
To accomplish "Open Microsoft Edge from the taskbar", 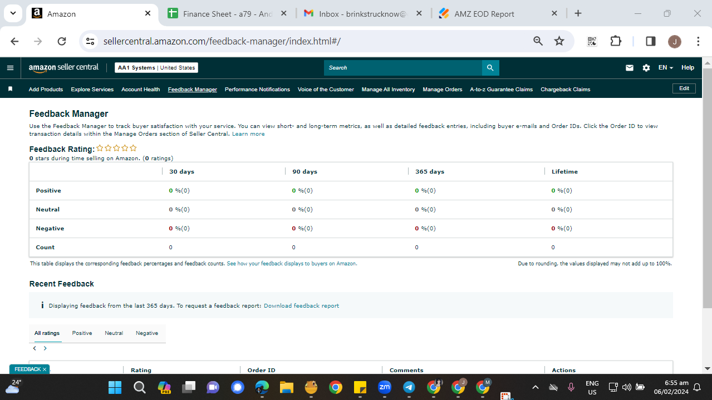I will click(x=262, y=387).
